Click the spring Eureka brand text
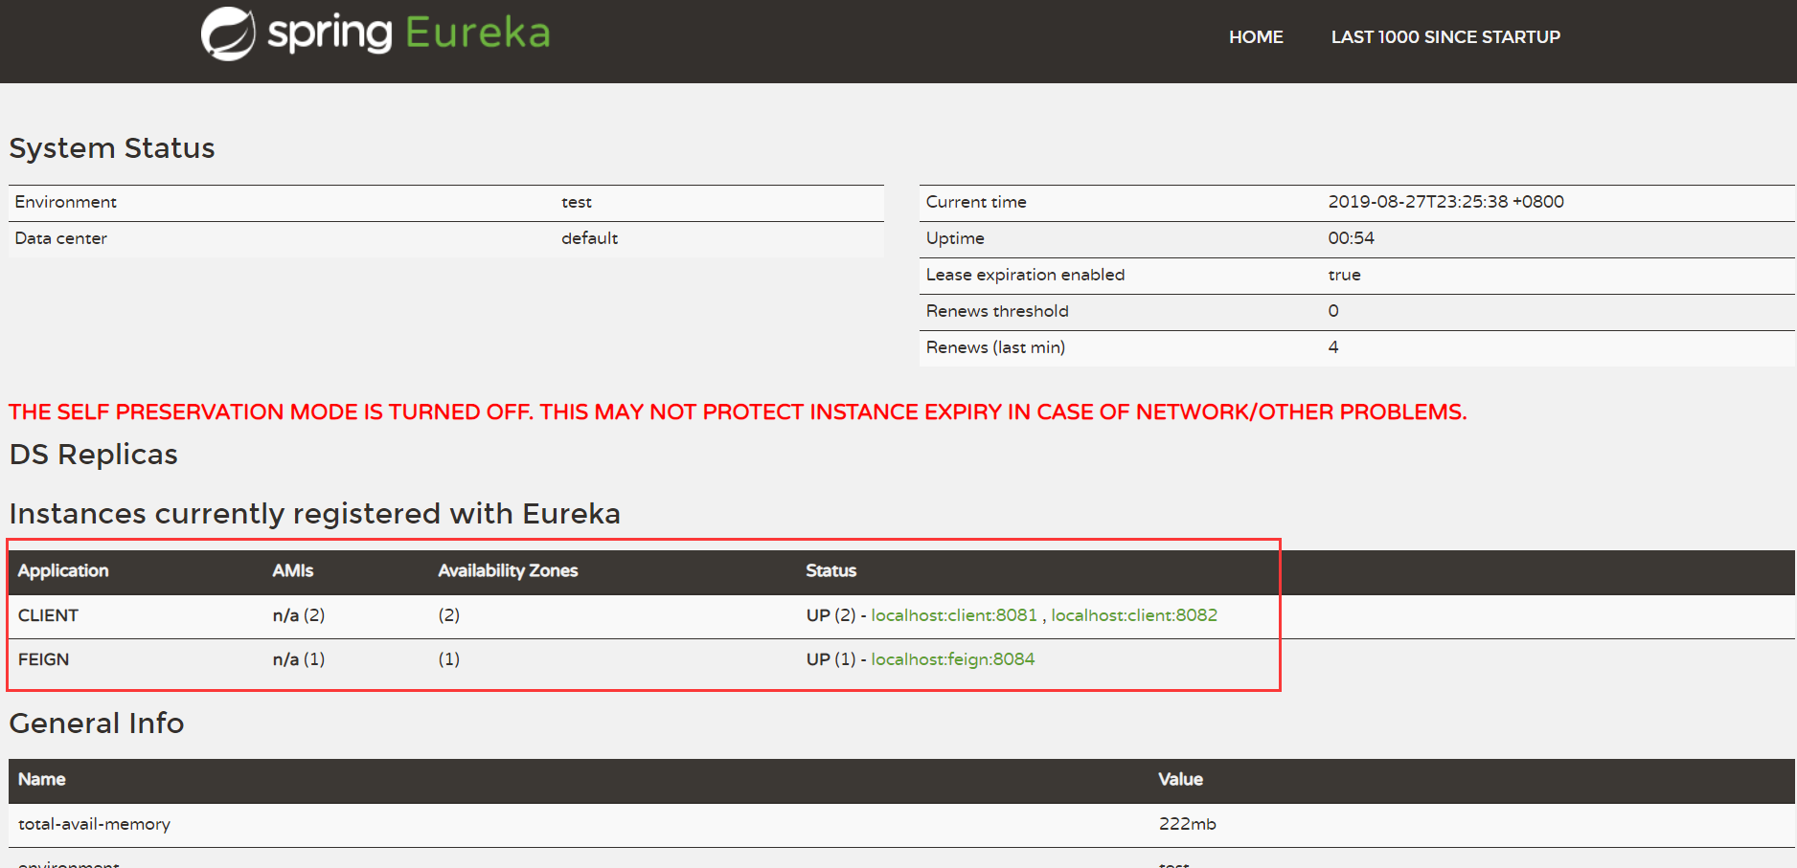The height and width of the screenshot is (868, 1797). (408, 34)
